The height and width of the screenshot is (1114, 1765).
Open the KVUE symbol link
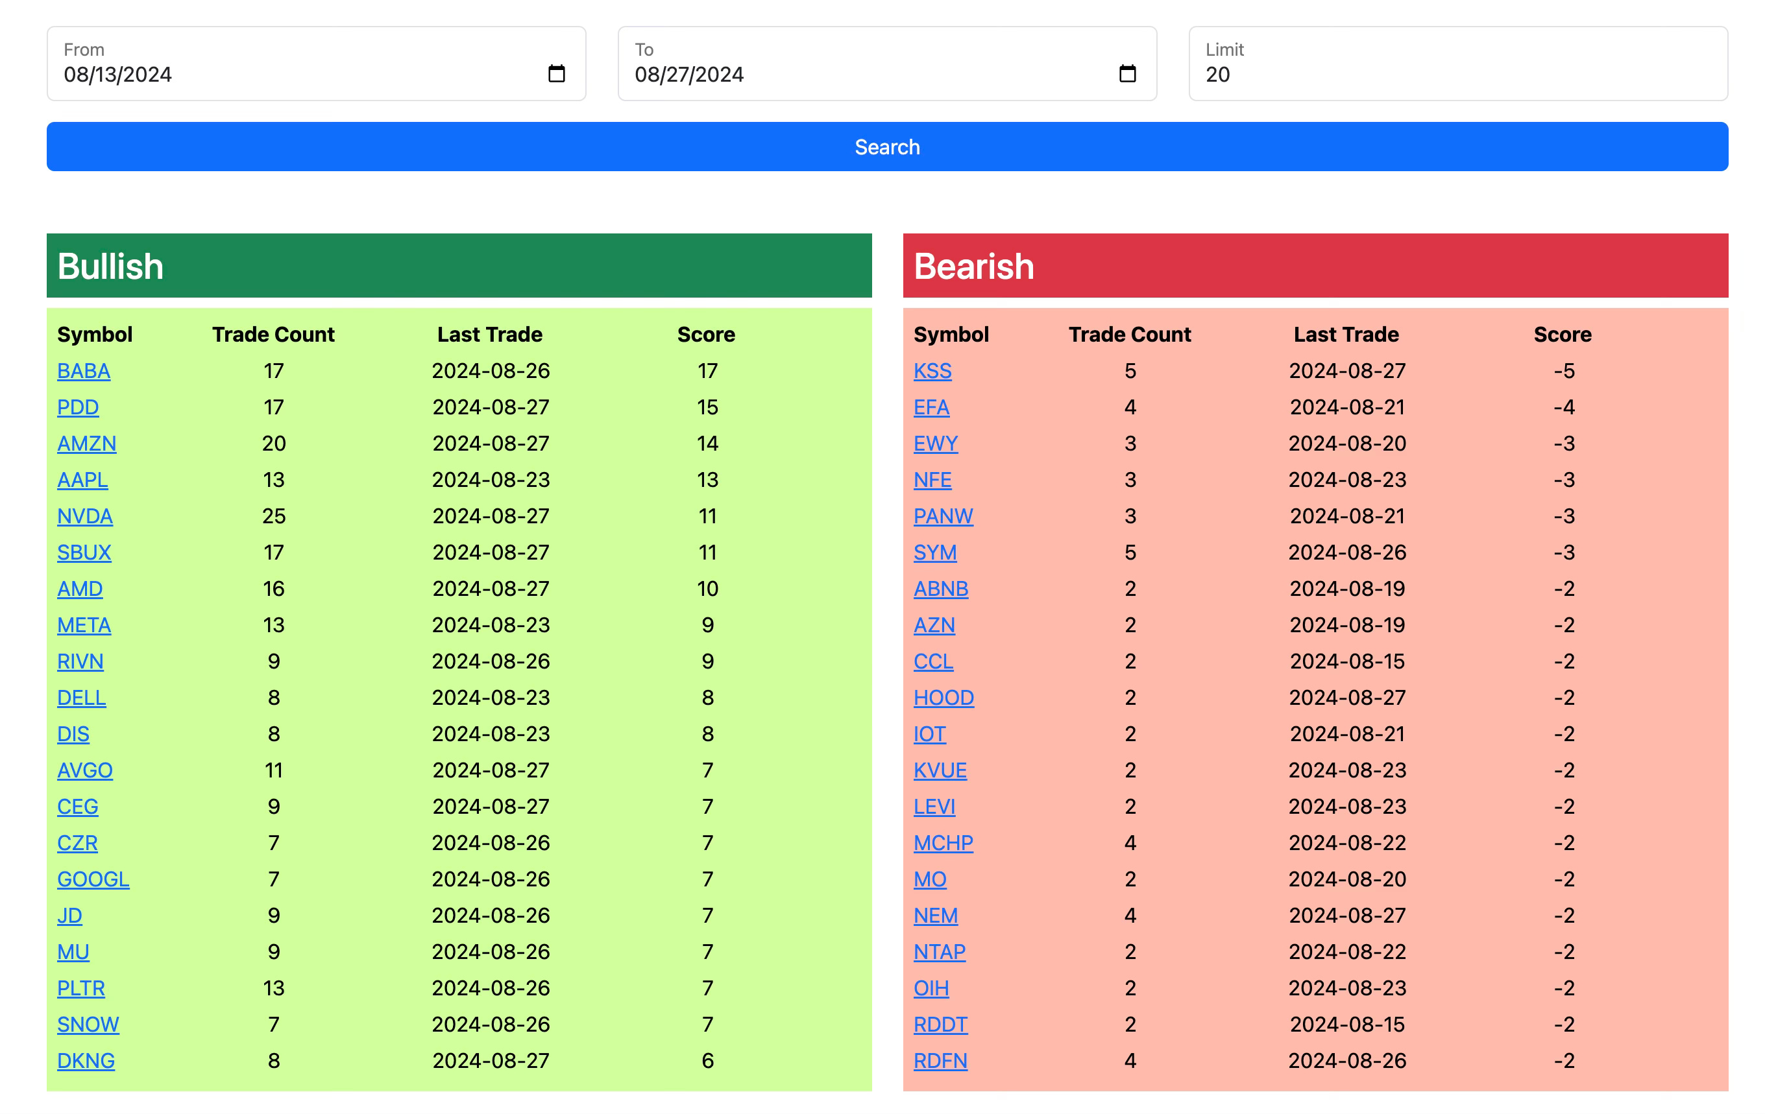(x=940, y=770)
